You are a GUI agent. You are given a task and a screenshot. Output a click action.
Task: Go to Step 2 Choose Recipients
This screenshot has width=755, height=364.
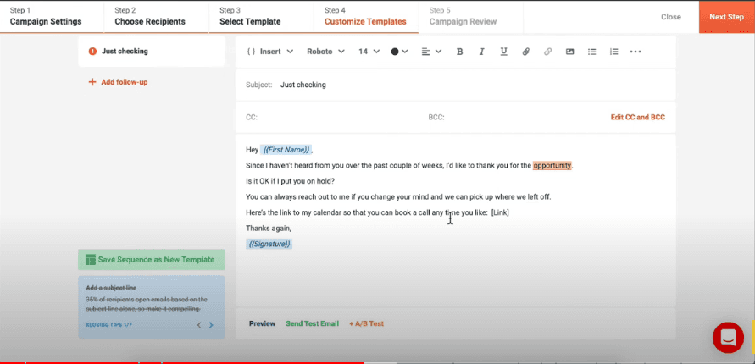coord(157,17)
